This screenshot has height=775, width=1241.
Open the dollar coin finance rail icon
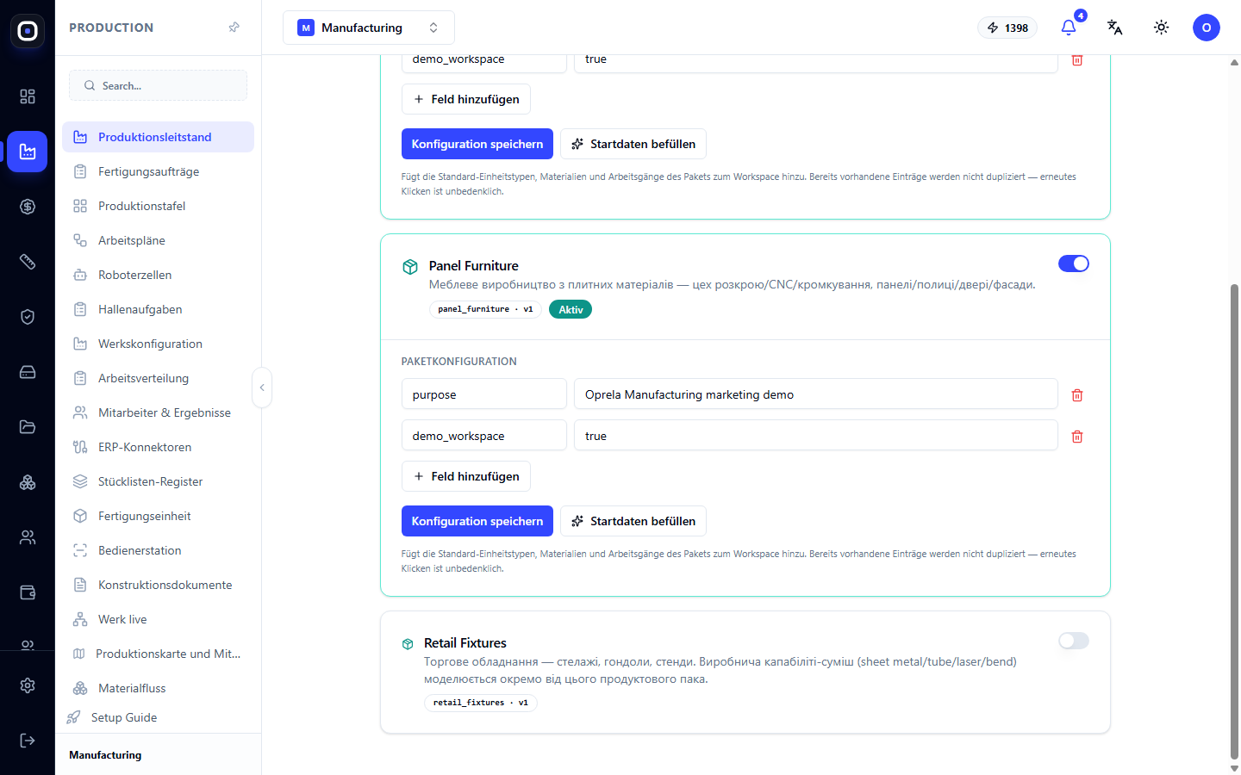click(x=28, y=207)
